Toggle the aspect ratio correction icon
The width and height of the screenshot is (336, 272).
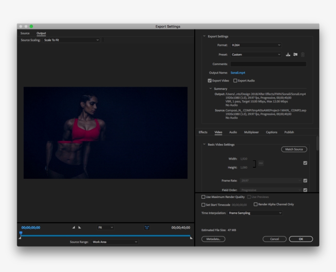click(147, 227)
